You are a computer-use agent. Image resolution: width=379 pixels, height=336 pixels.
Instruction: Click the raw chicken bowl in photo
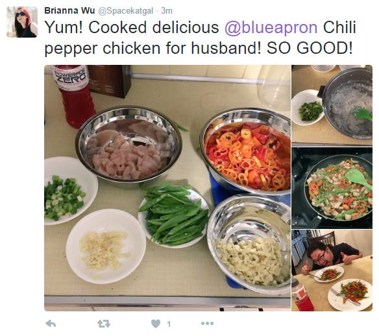(129, 144)
